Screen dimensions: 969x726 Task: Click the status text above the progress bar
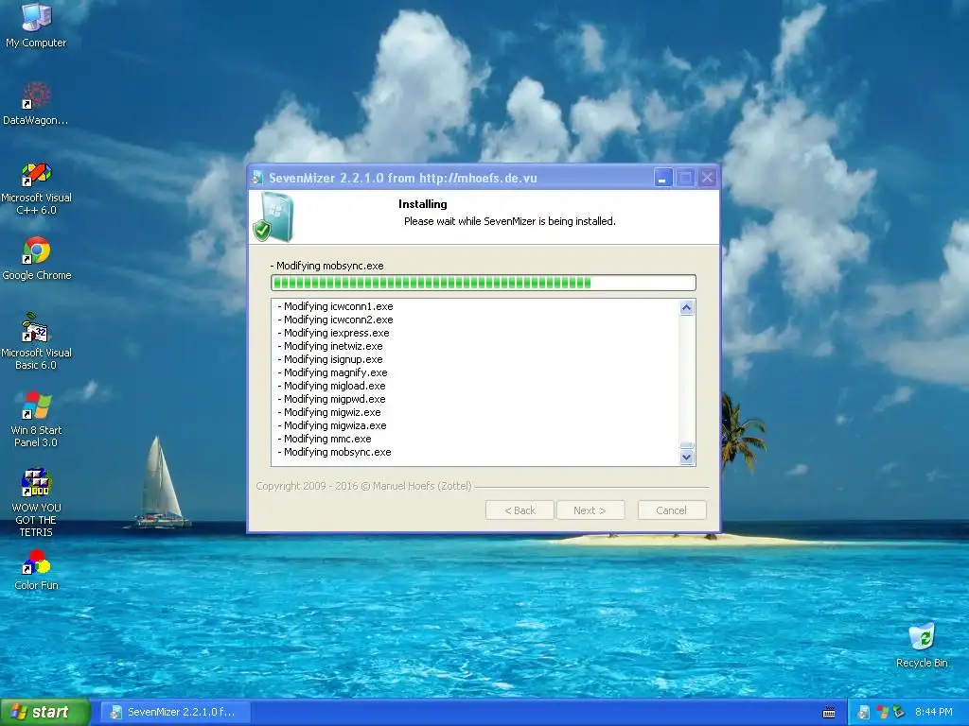[x=326, y=266]
